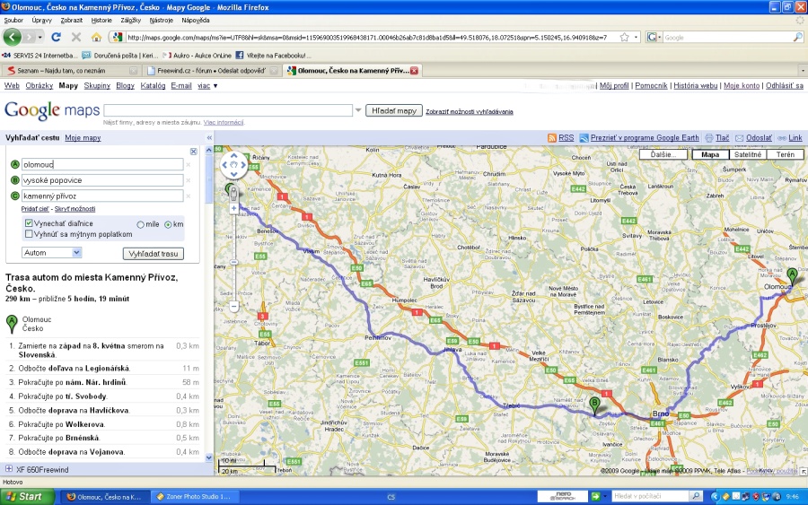The height and width of the screenshot is (505, 808).
Task: Click the Skryť možnosti link
Action: pyautogui.click(x=75, y=208)
